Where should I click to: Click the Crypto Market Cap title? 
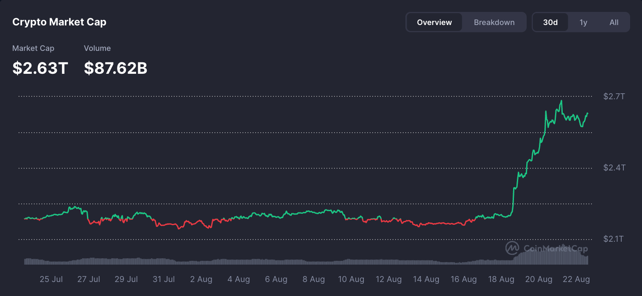(59, 22)
